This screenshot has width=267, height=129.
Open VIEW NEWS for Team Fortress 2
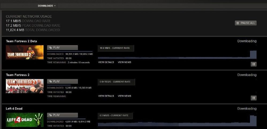pyautogui.click(x=124, y=96)
